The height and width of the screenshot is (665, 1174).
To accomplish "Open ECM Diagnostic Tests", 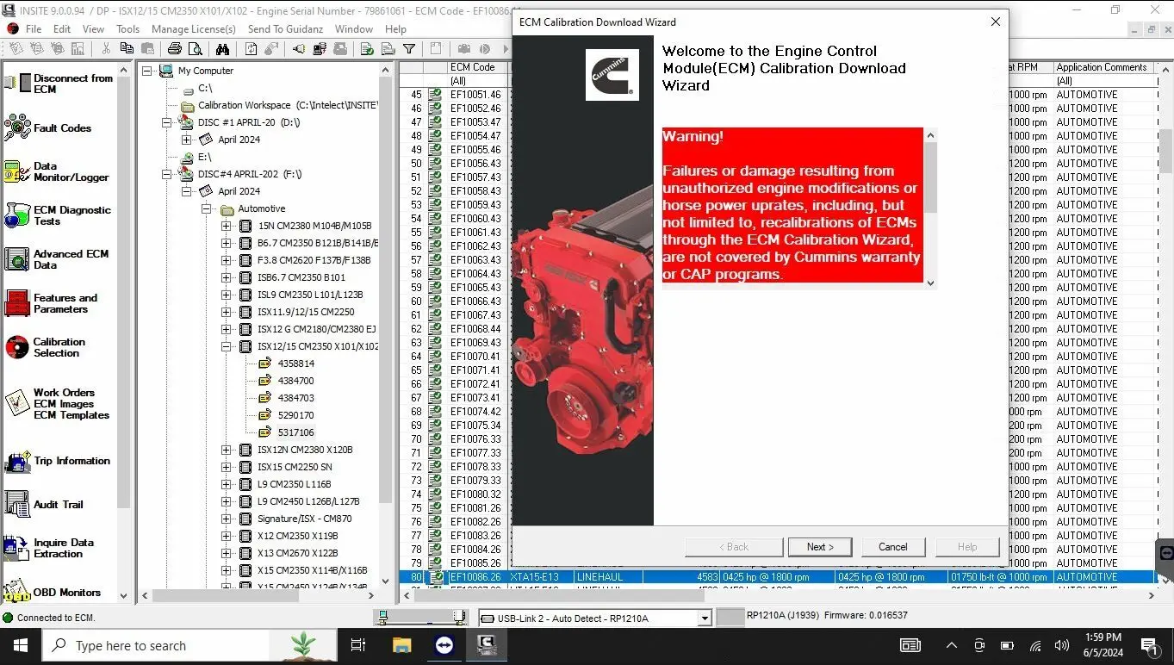I will (x=58, y=215).
